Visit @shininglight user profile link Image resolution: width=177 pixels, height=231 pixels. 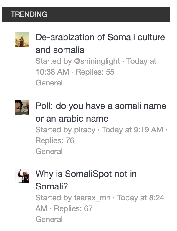tap(97, 61)
